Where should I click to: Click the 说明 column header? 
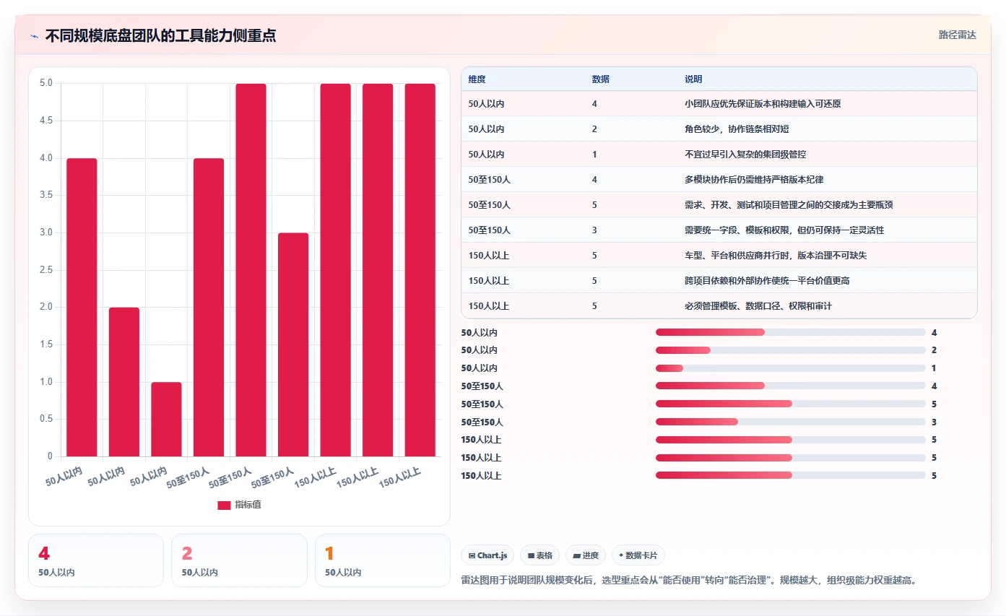693,79
